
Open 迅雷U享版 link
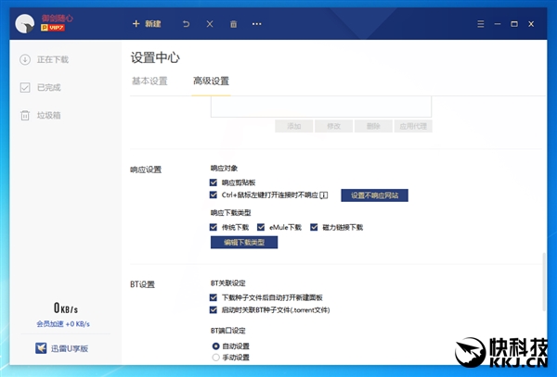[x=70, y=348]
